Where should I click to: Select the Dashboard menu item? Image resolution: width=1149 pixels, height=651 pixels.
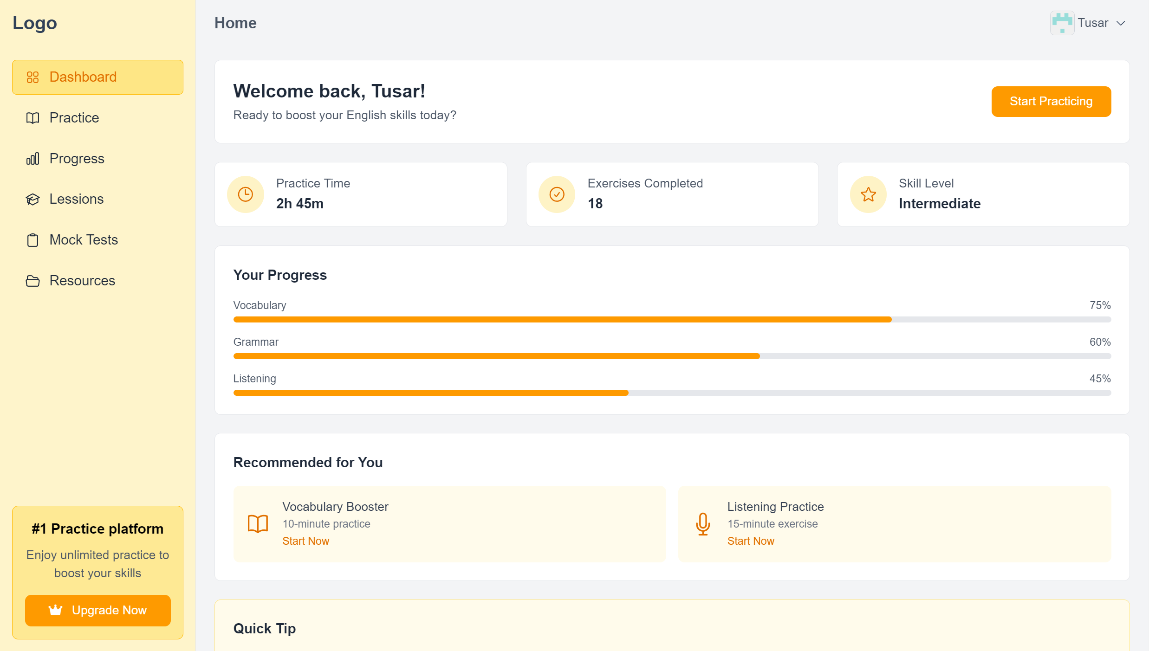coord(98,77)
